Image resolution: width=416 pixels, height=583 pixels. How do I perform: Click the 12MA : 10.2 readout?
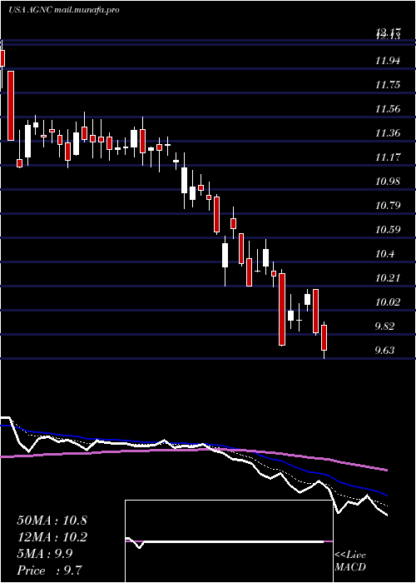coord(52,537)
